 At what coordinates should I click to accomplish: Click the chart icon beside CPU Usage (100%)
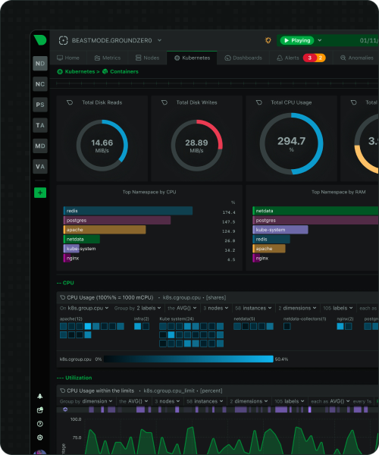(x=62, y=297)
